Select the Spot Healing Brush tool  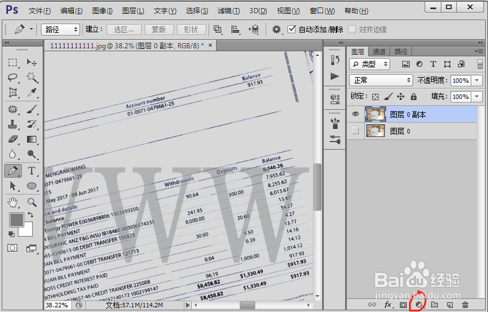coord(13,109)
